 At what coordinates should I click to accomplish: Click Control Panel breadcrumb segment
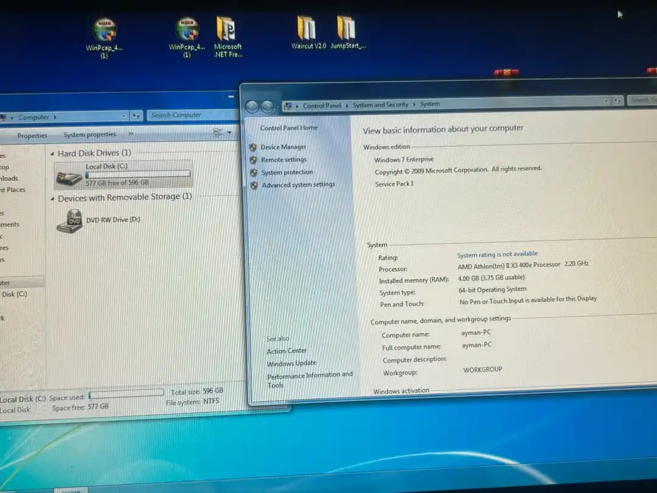pos(322,106)
